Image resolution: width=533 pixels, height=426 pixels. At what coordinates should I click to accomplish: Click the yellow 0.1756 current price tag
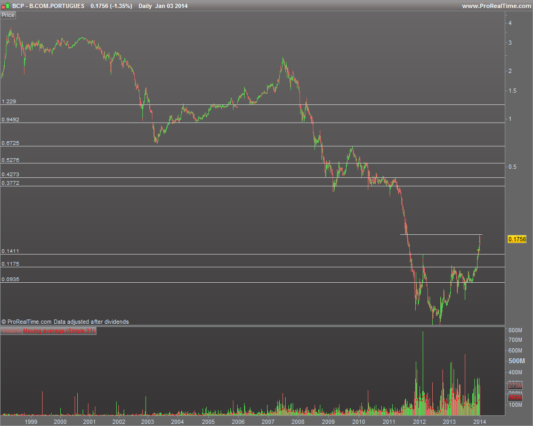point(516,239)
